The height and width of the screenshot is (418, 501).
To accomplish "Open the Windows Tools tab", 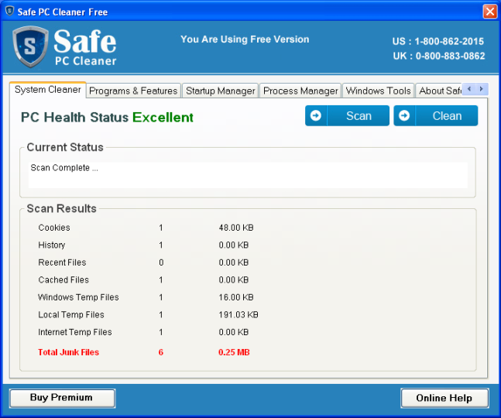I will [378, 91].
